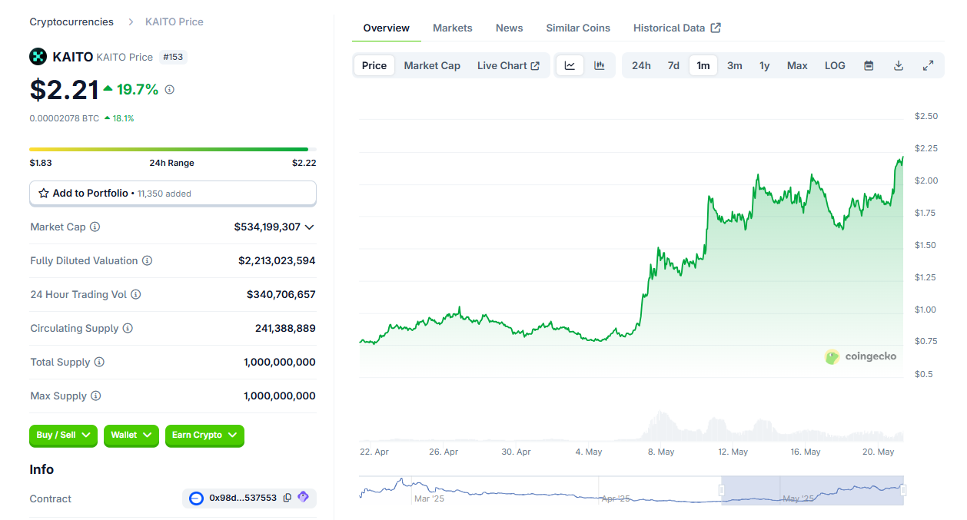This screenshot has height=520, width=967.
Task: Download chart data with the download icon
Action: click(899, 66)
